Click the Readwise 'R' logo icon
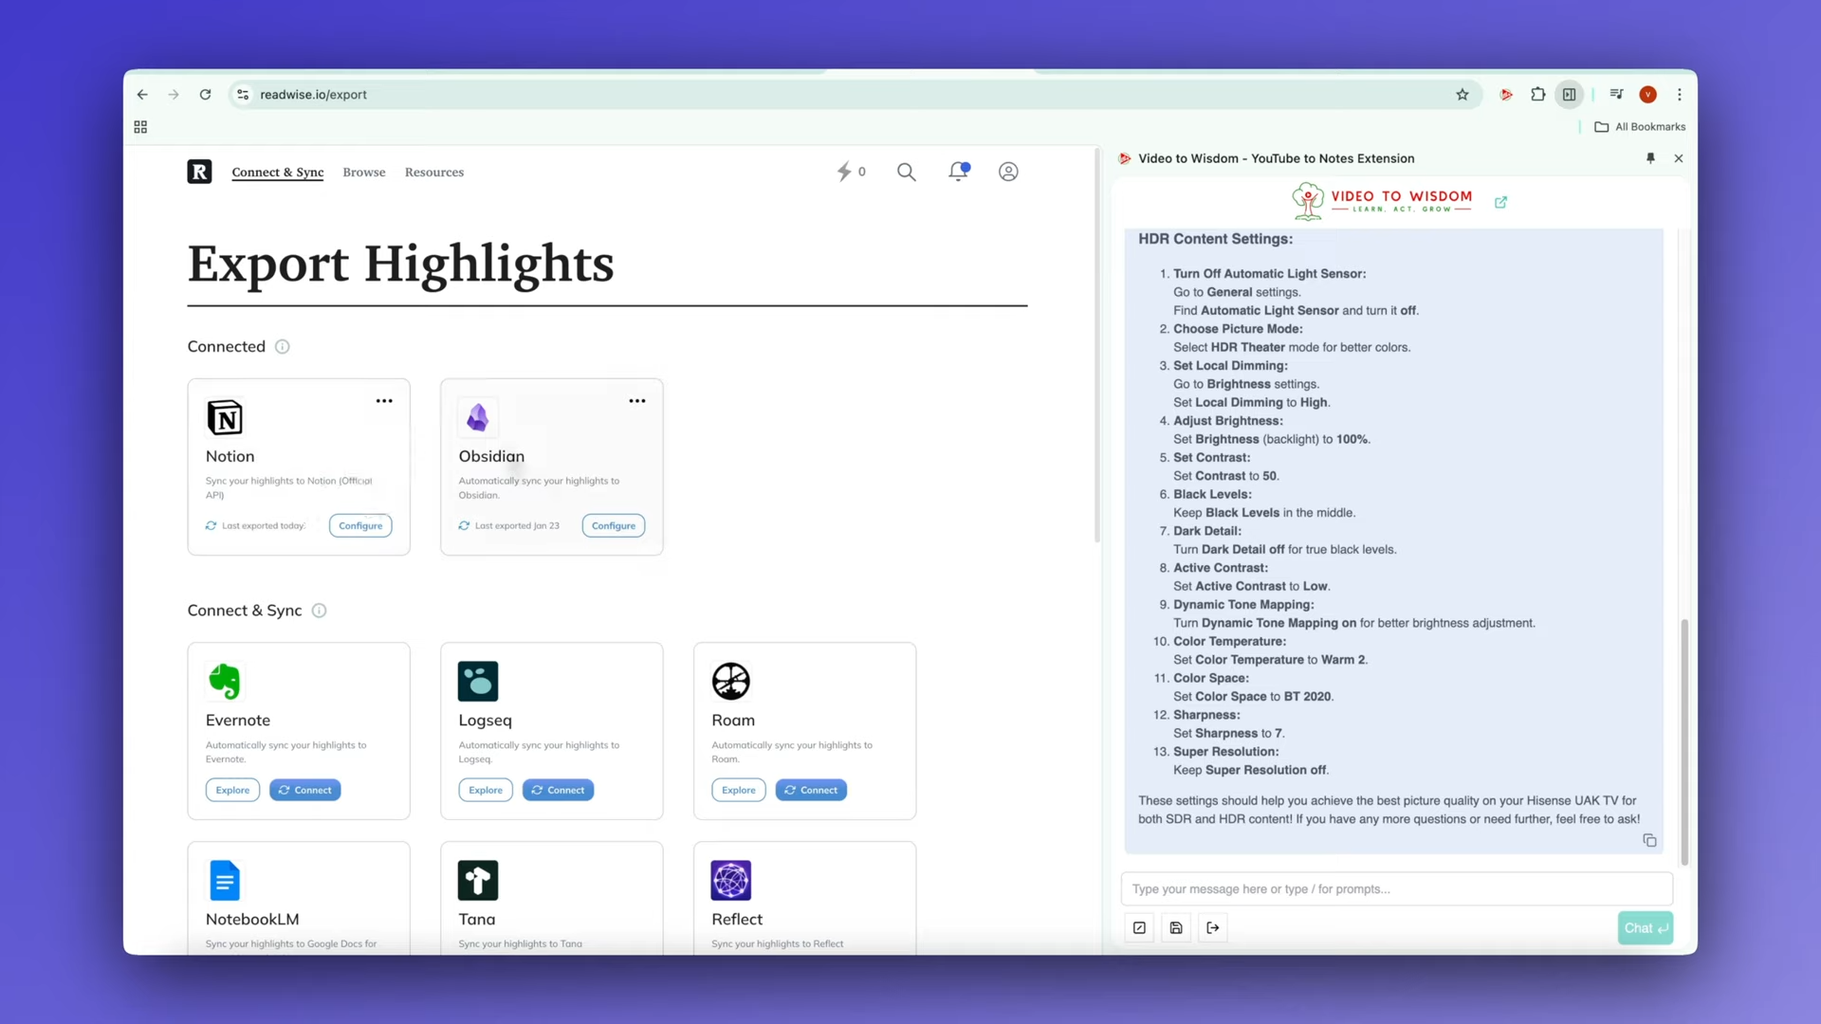This screenshot has width=1821, height=1024. click(x=199, y=172)
